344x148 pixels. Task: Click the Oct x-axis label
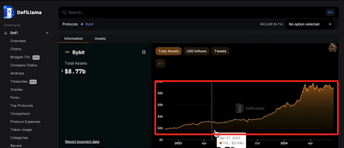(257, 143)
